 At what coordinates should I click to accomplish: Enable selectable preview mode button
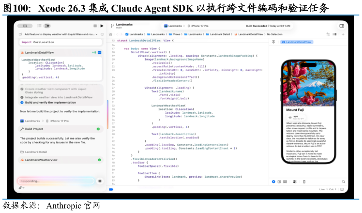coord(279,182)
